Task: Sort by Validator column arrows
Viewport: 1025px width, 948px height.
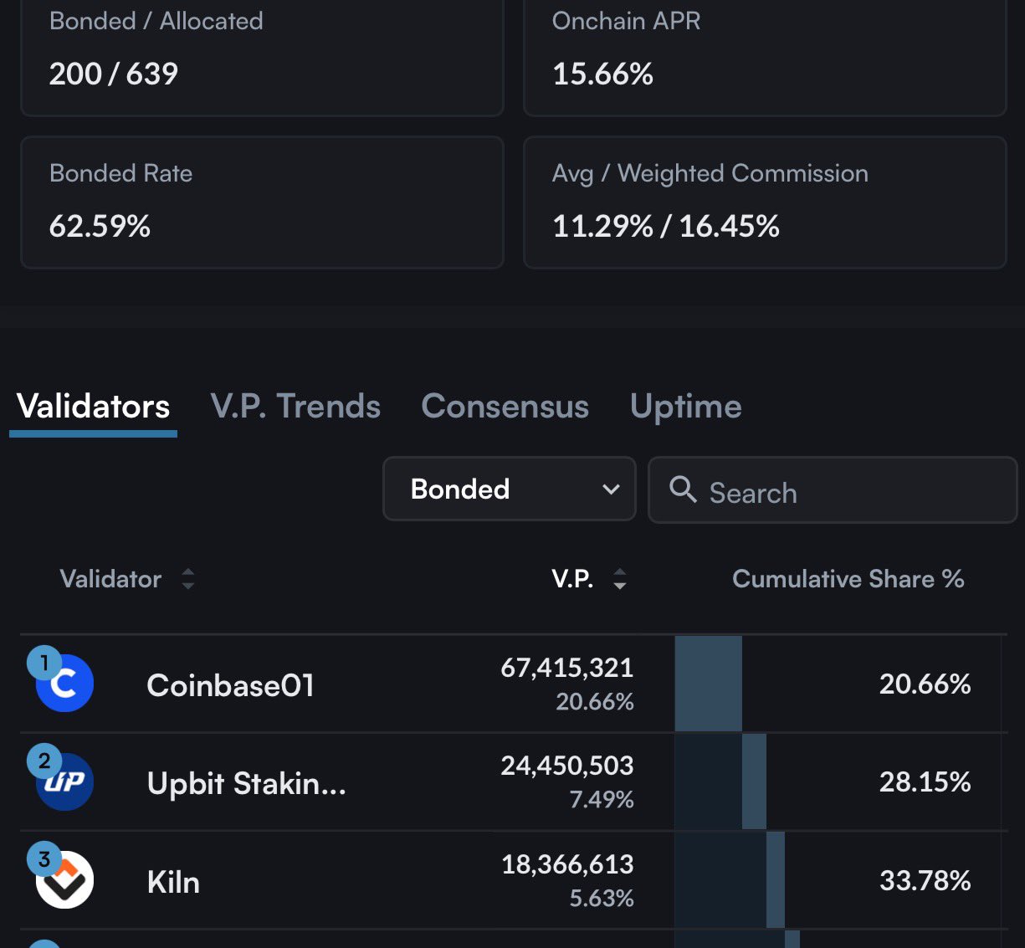Action: click(x=188, y=579)
